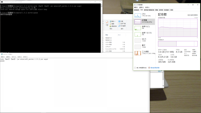Switch to the Processes (處理程序) tab
Image resolution: width=201 pixels, height=113 pixels.
pos(137,10)
